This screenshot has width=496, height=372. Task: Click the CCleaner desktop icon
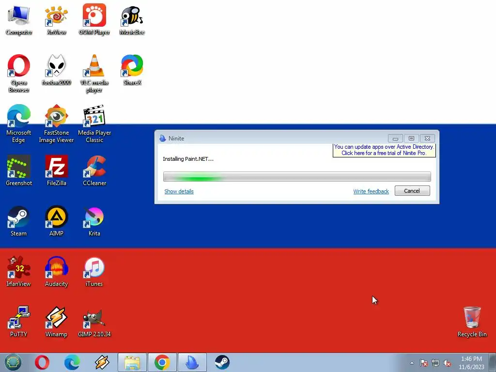coord(94,170)
